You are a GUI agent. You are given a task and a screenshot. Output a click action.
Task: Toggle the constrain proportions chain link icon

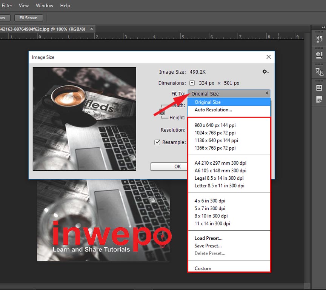pyautogui.click(x=162, y=112)
